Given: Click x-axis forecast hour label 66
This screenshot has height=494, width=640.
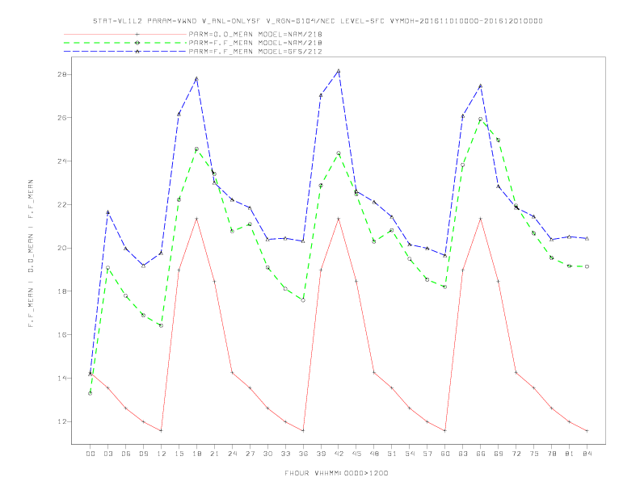Looking at the screenshot, I should click(x=481, y=454).
